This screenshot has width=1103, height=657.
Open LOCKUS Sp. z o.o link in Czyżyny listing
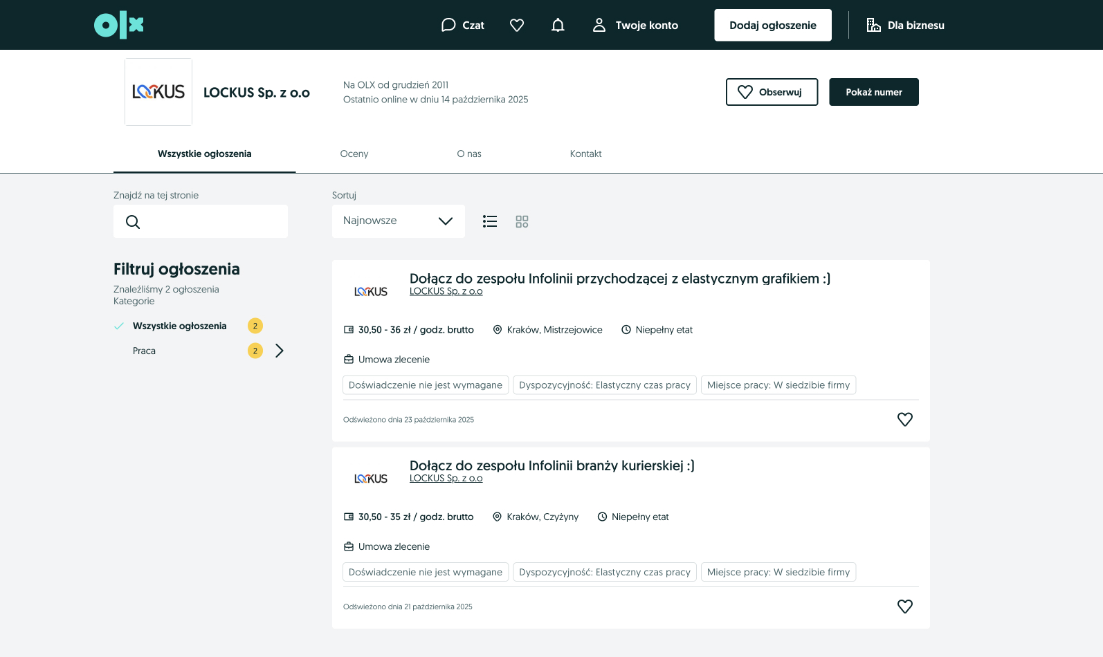tap(446, 478)
